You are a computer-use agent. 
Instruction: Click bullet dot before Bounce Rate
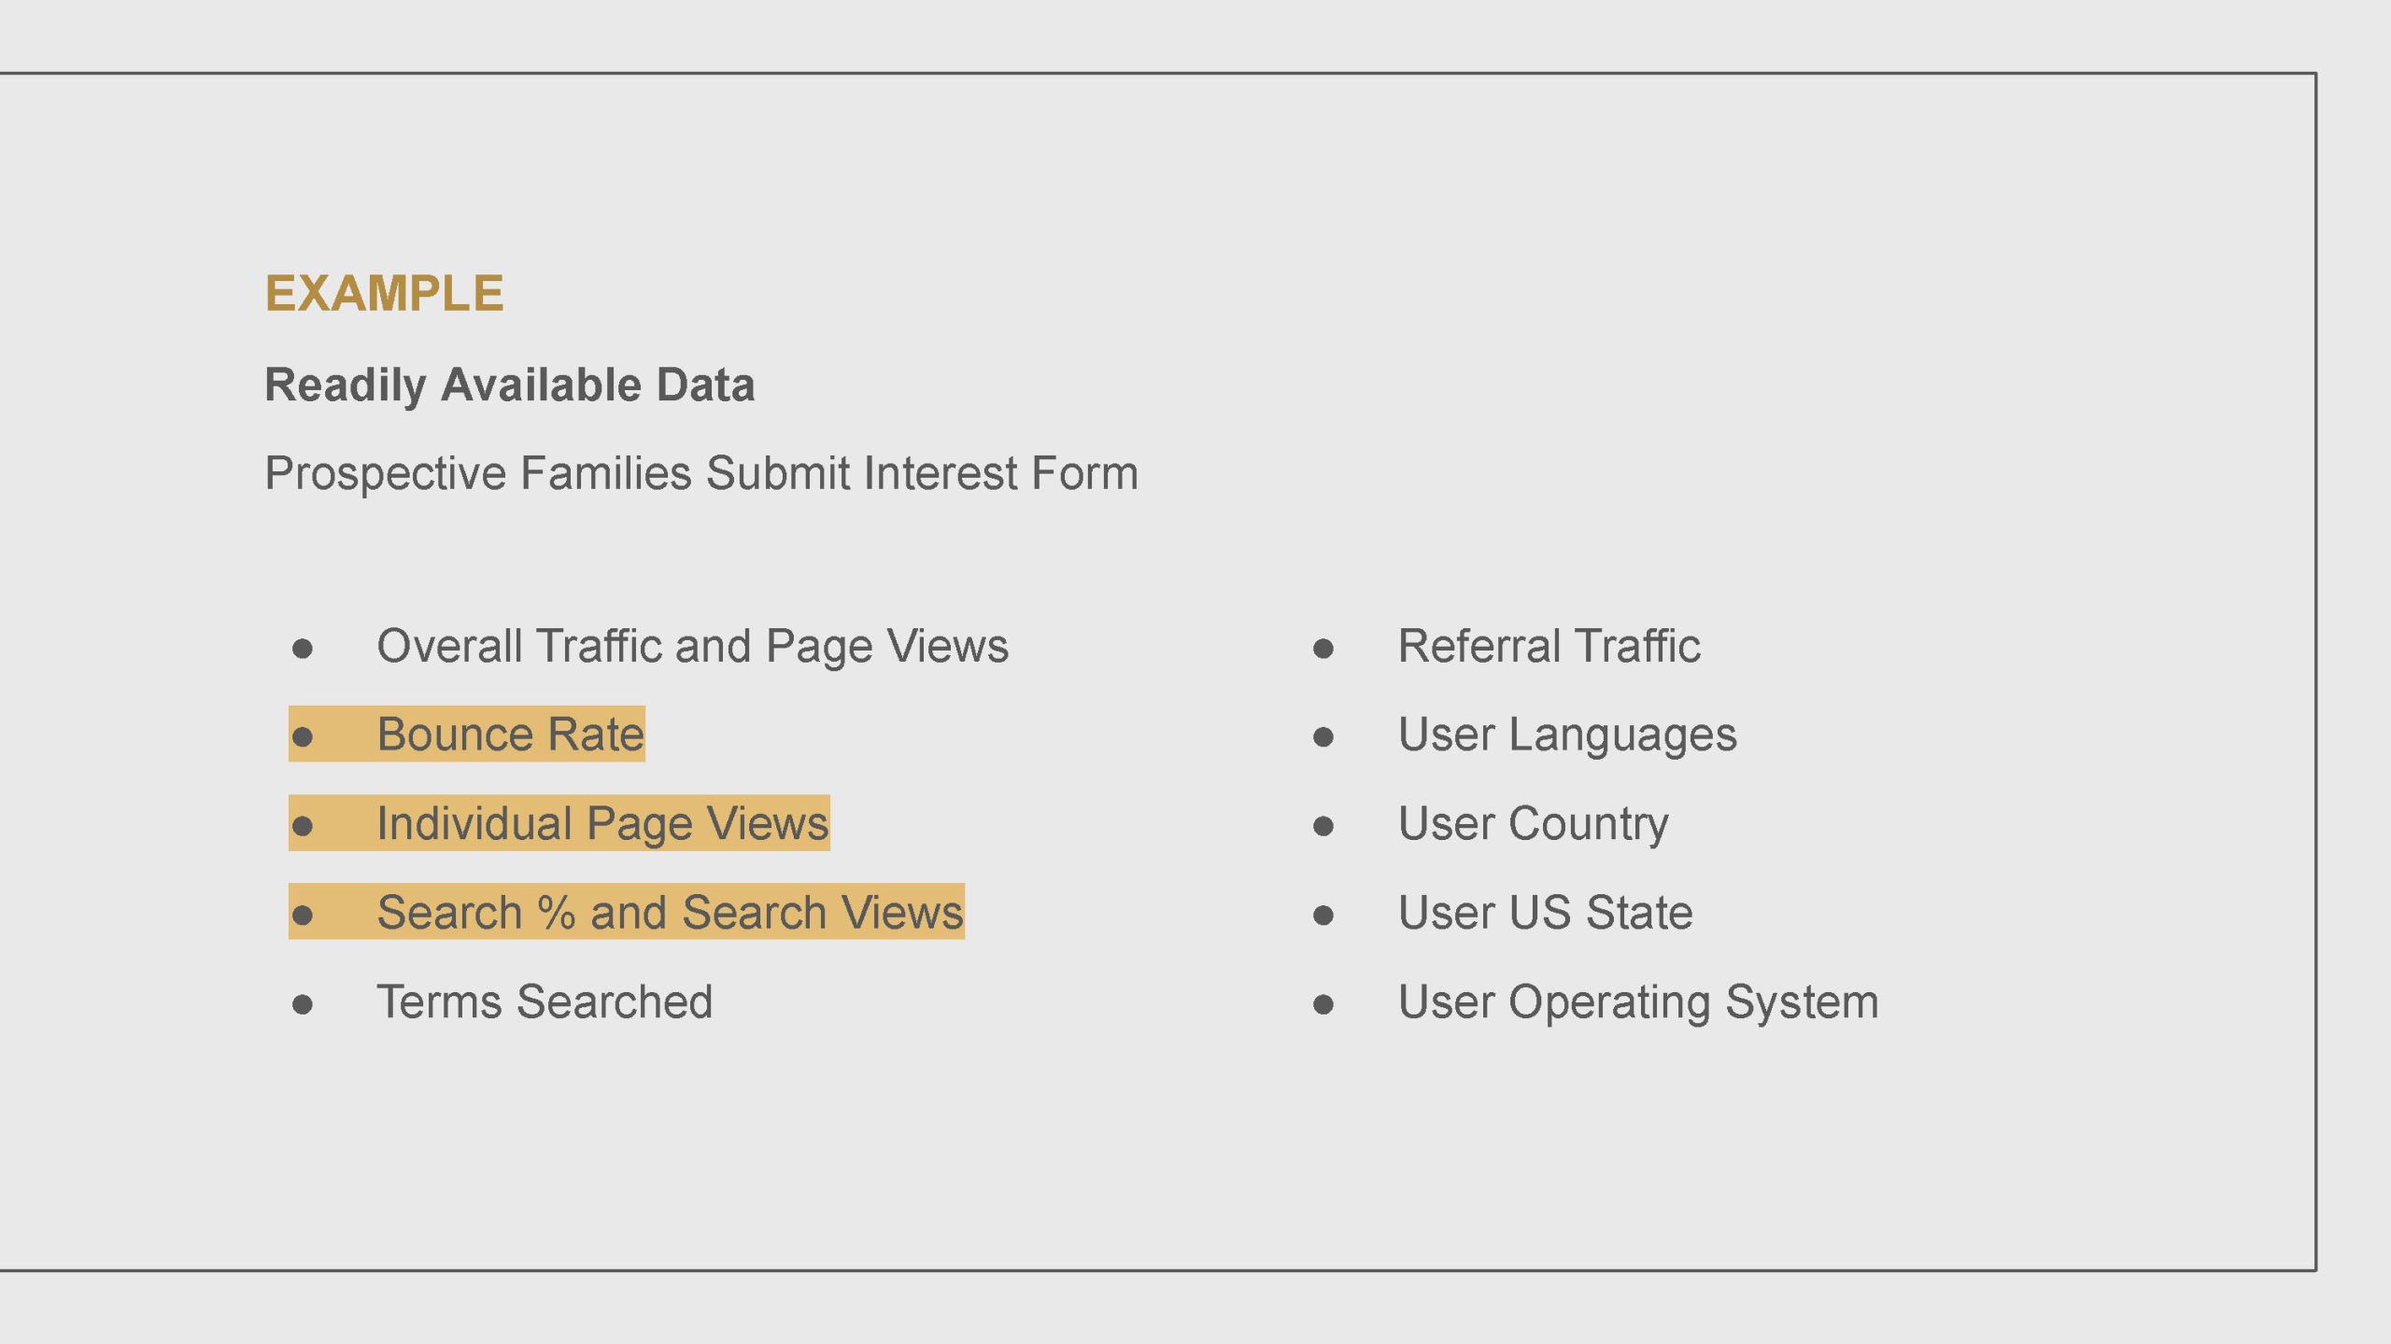302,737
